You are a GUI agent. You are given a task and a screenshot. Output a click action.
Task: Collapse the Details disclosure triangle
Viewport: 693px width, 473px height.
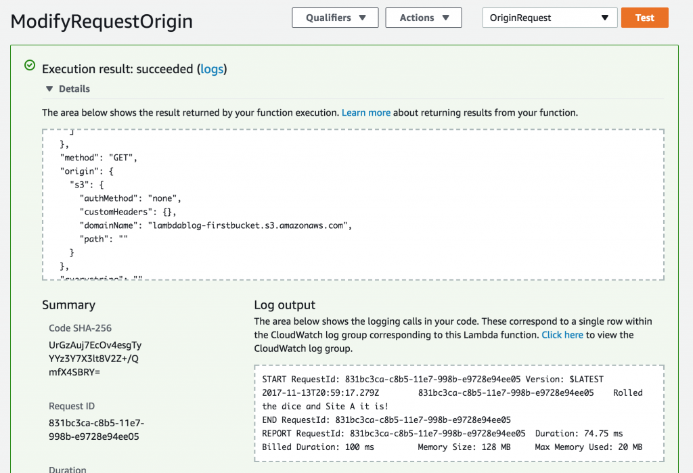click(49, 89)
